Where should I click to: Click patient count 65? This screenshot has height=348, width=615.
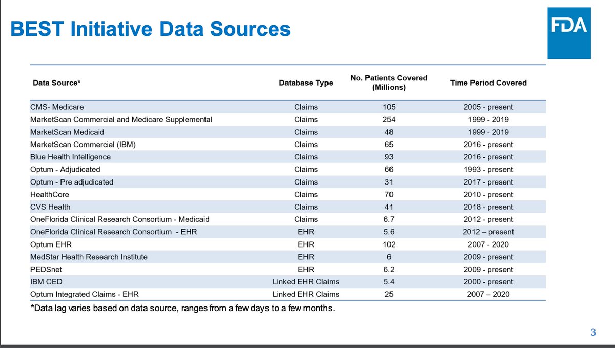(389, 145)
